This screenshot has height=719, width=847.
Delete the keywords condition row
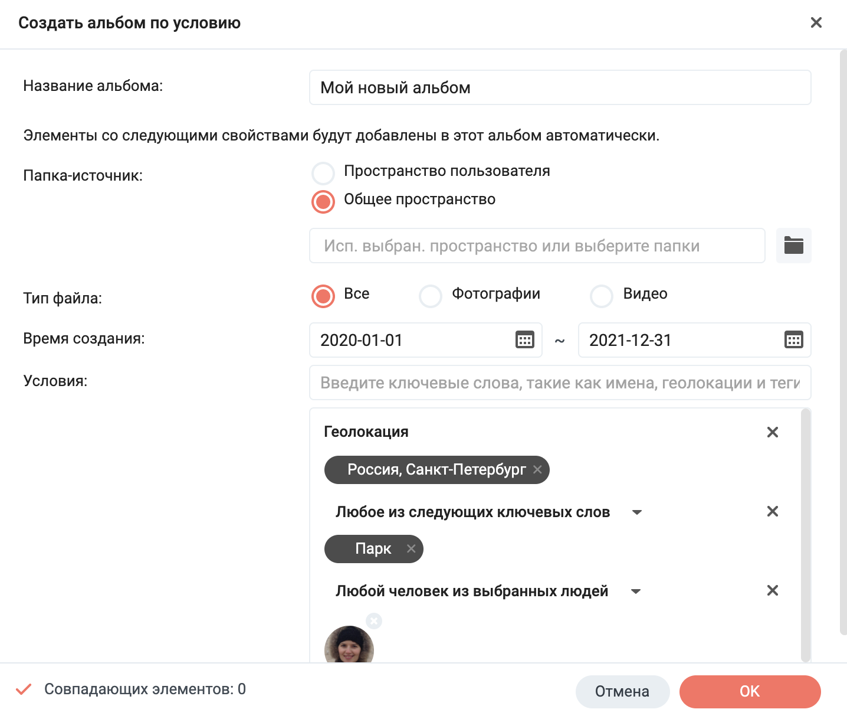772,511
